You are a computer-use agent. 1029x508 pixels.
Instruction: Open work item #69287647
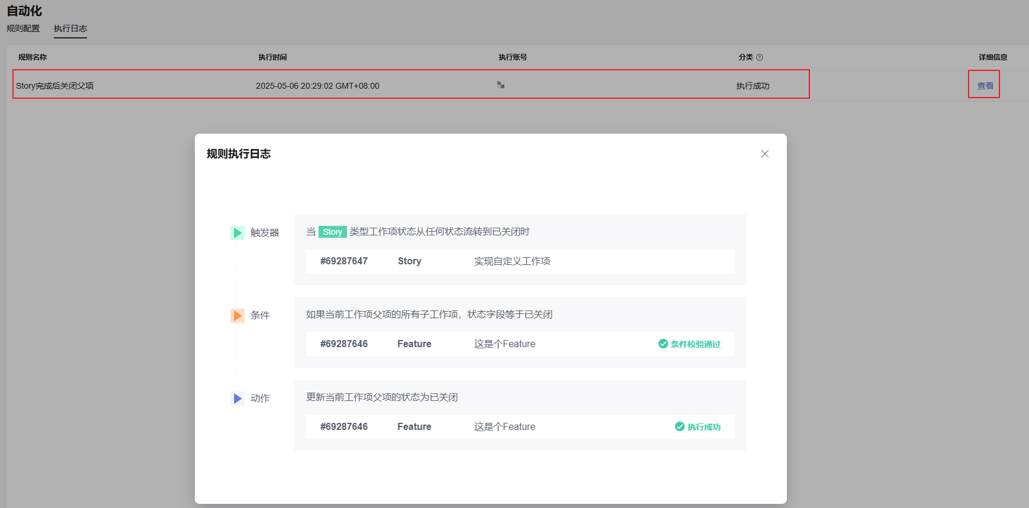(344, 261)
